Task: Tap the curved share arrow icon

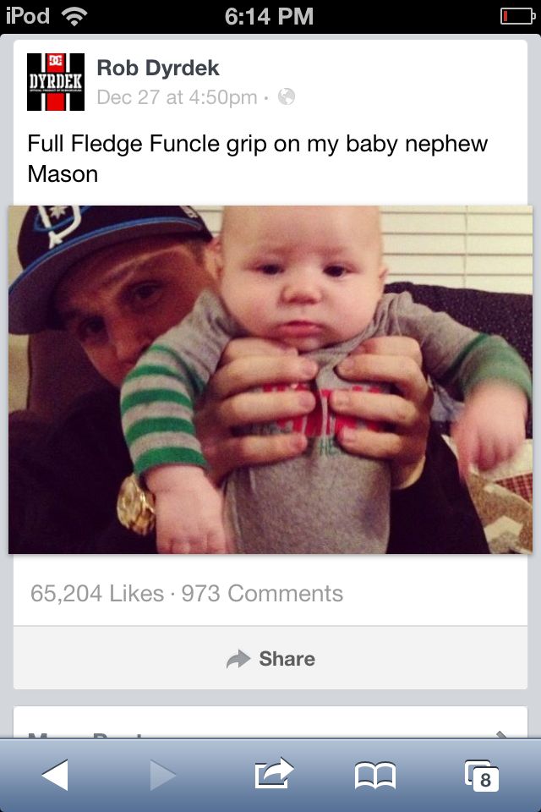Action: (238, 659)
